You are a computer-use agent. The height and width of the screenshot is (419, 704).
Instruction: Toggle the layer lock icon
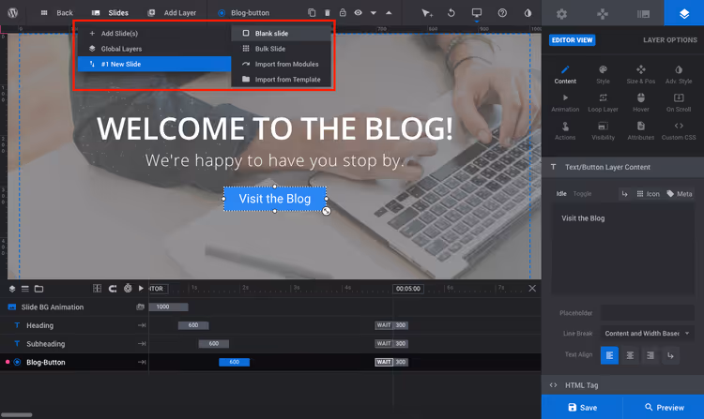point(343,12)
